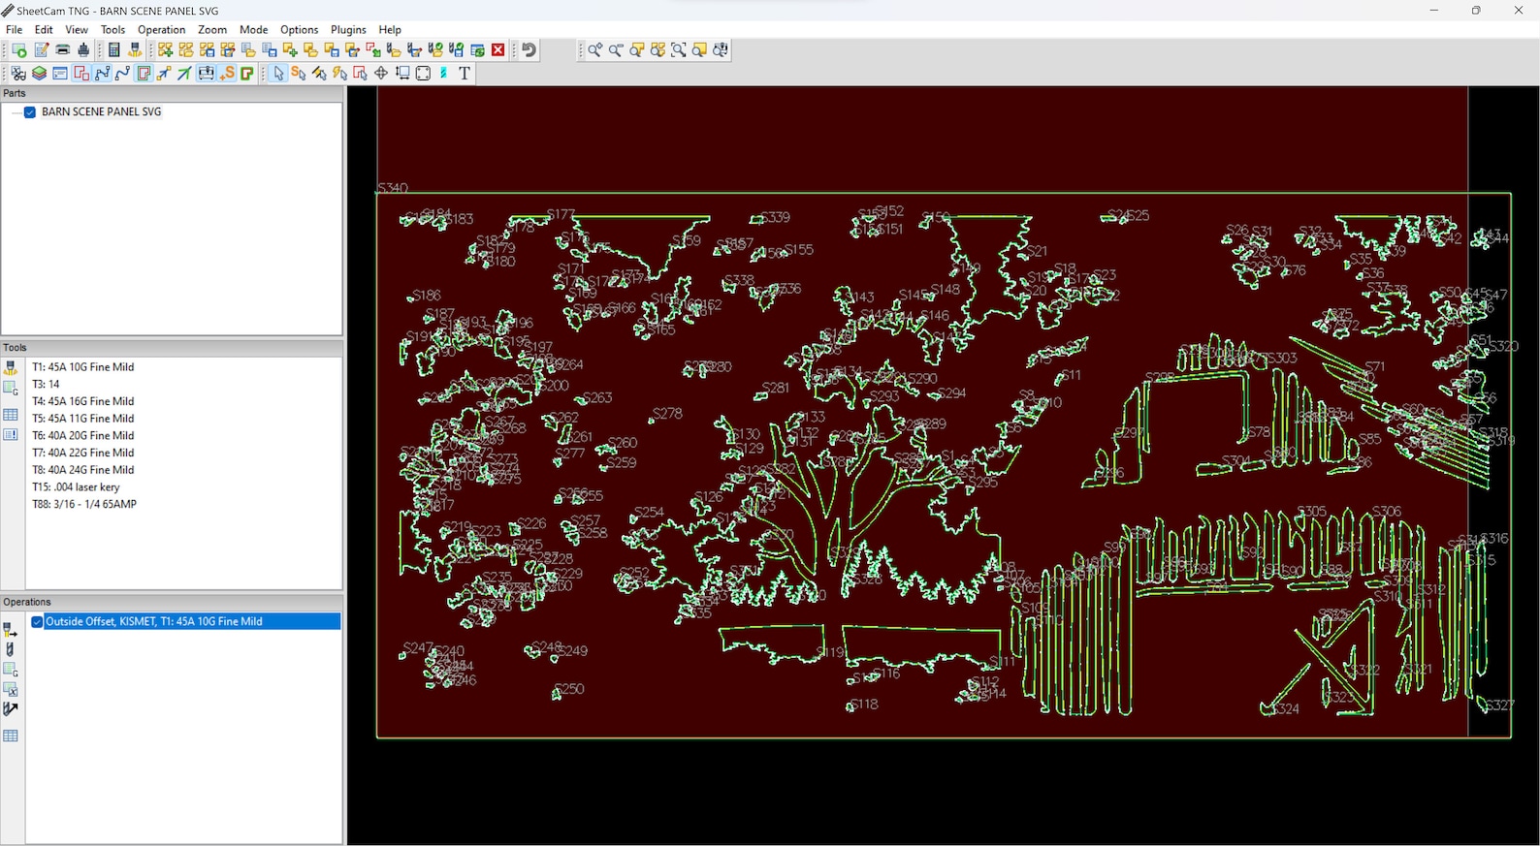Open the Plugins menu
The width and height of the screenshot is (1540, 846).
click(348, 30)
